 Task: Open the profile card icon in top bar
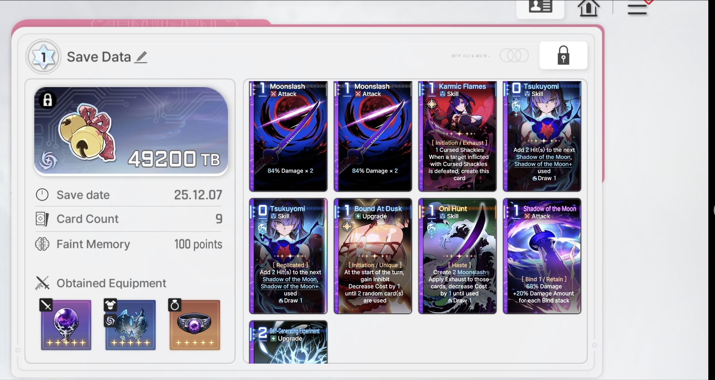pos(540,7)
